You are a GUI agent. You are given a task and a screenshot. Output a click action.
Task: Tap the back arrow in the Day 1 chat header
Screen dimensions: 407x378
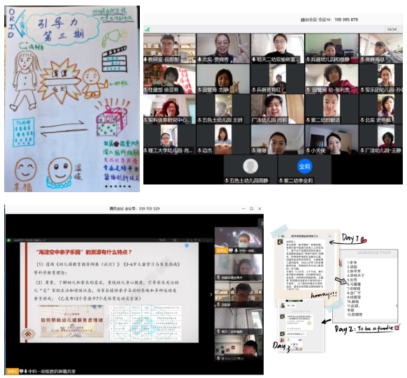coord(278,236)
